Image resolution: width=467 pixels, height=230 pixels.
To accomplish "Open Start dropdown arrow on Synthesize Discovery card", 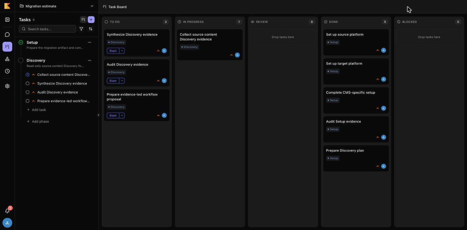I will (x=122, y=51).
